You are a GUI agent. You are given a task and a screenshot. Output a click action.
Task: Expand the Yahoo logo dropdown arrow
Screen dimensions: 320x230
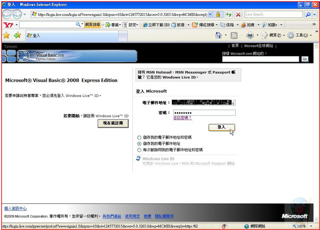(17, 25)
